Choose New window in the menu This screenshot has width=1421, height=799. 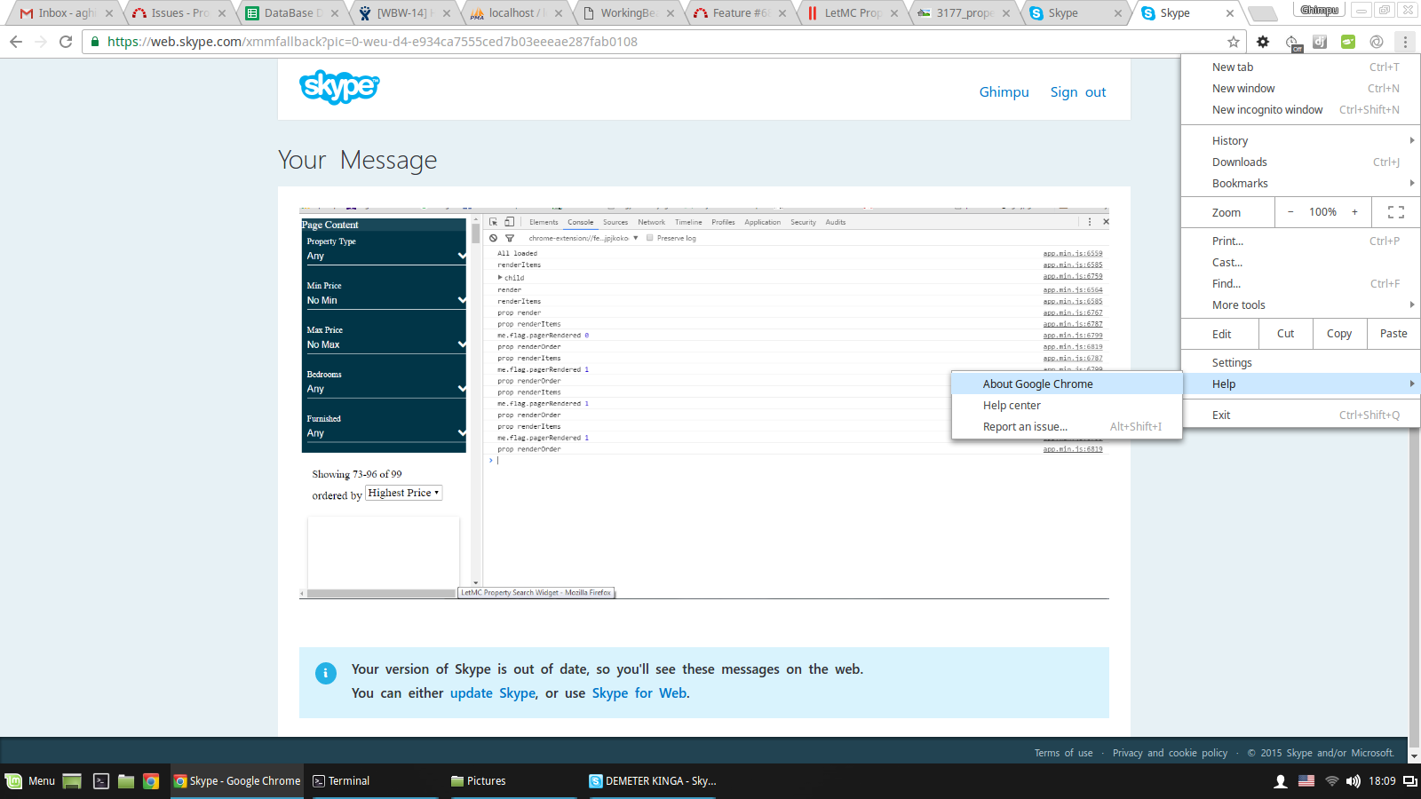pyautogui.click(x=1301, y=88)
